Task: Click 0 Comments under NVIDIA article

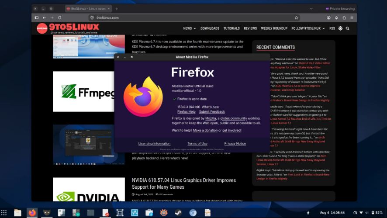Action: coord(164,194)
